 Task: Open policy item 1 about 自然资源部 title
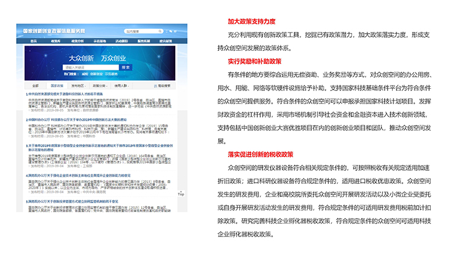coord(65,94)
